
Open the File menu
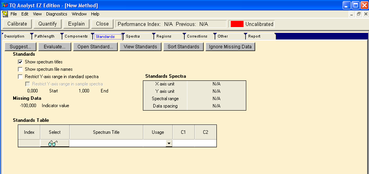(14, 14)
